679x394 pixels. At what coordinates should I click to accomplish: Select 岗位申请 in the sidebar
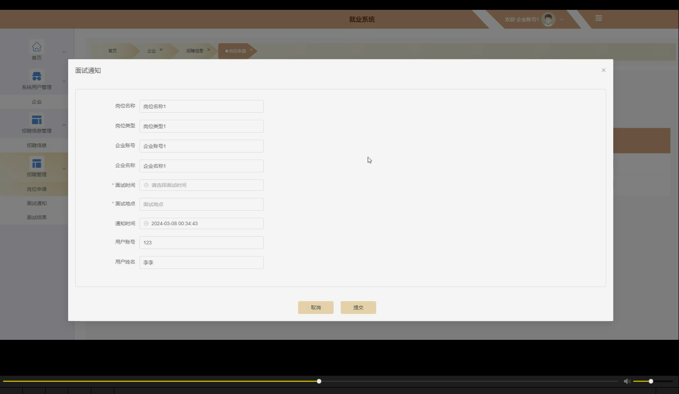coord(37,189)
